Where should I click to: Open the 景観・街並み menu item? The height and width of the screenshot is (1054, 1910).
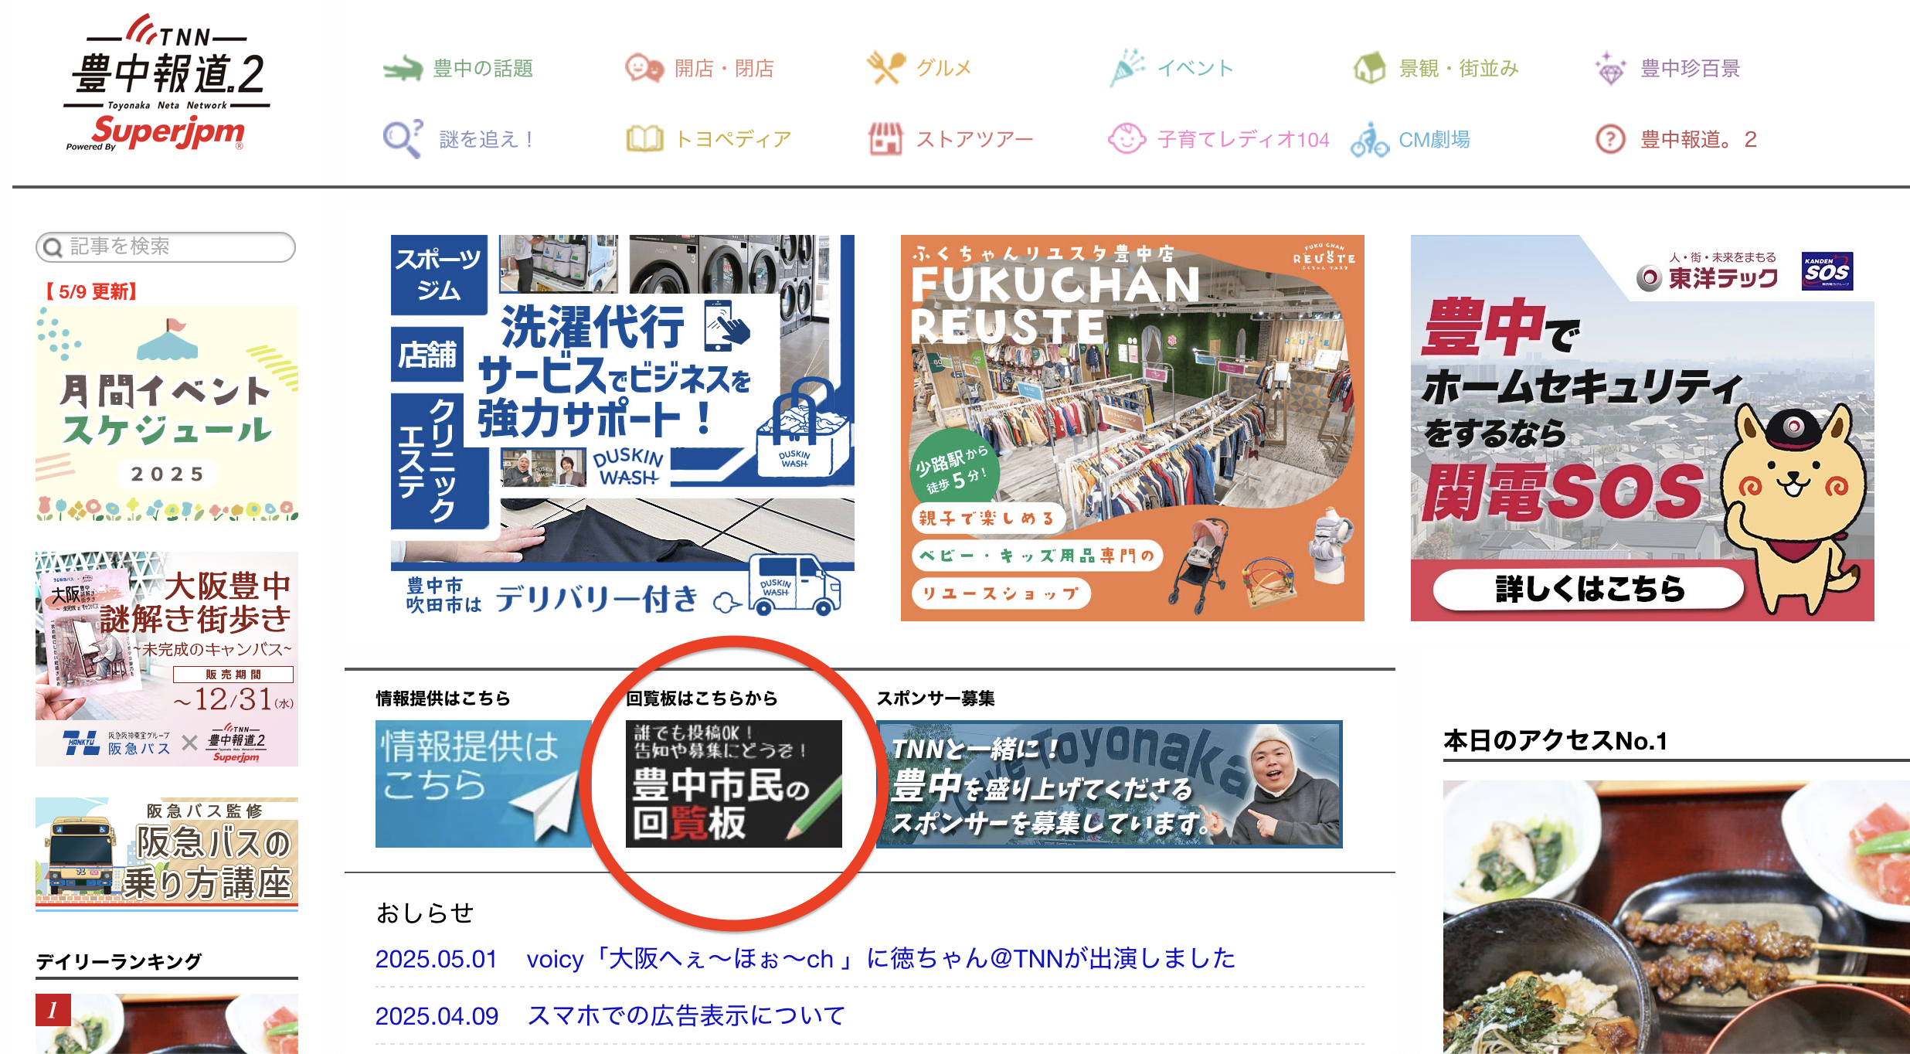[x=1459, y=69]
